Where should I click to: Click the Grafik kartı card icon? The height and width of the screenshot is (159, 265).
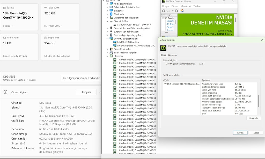[4, 38]
